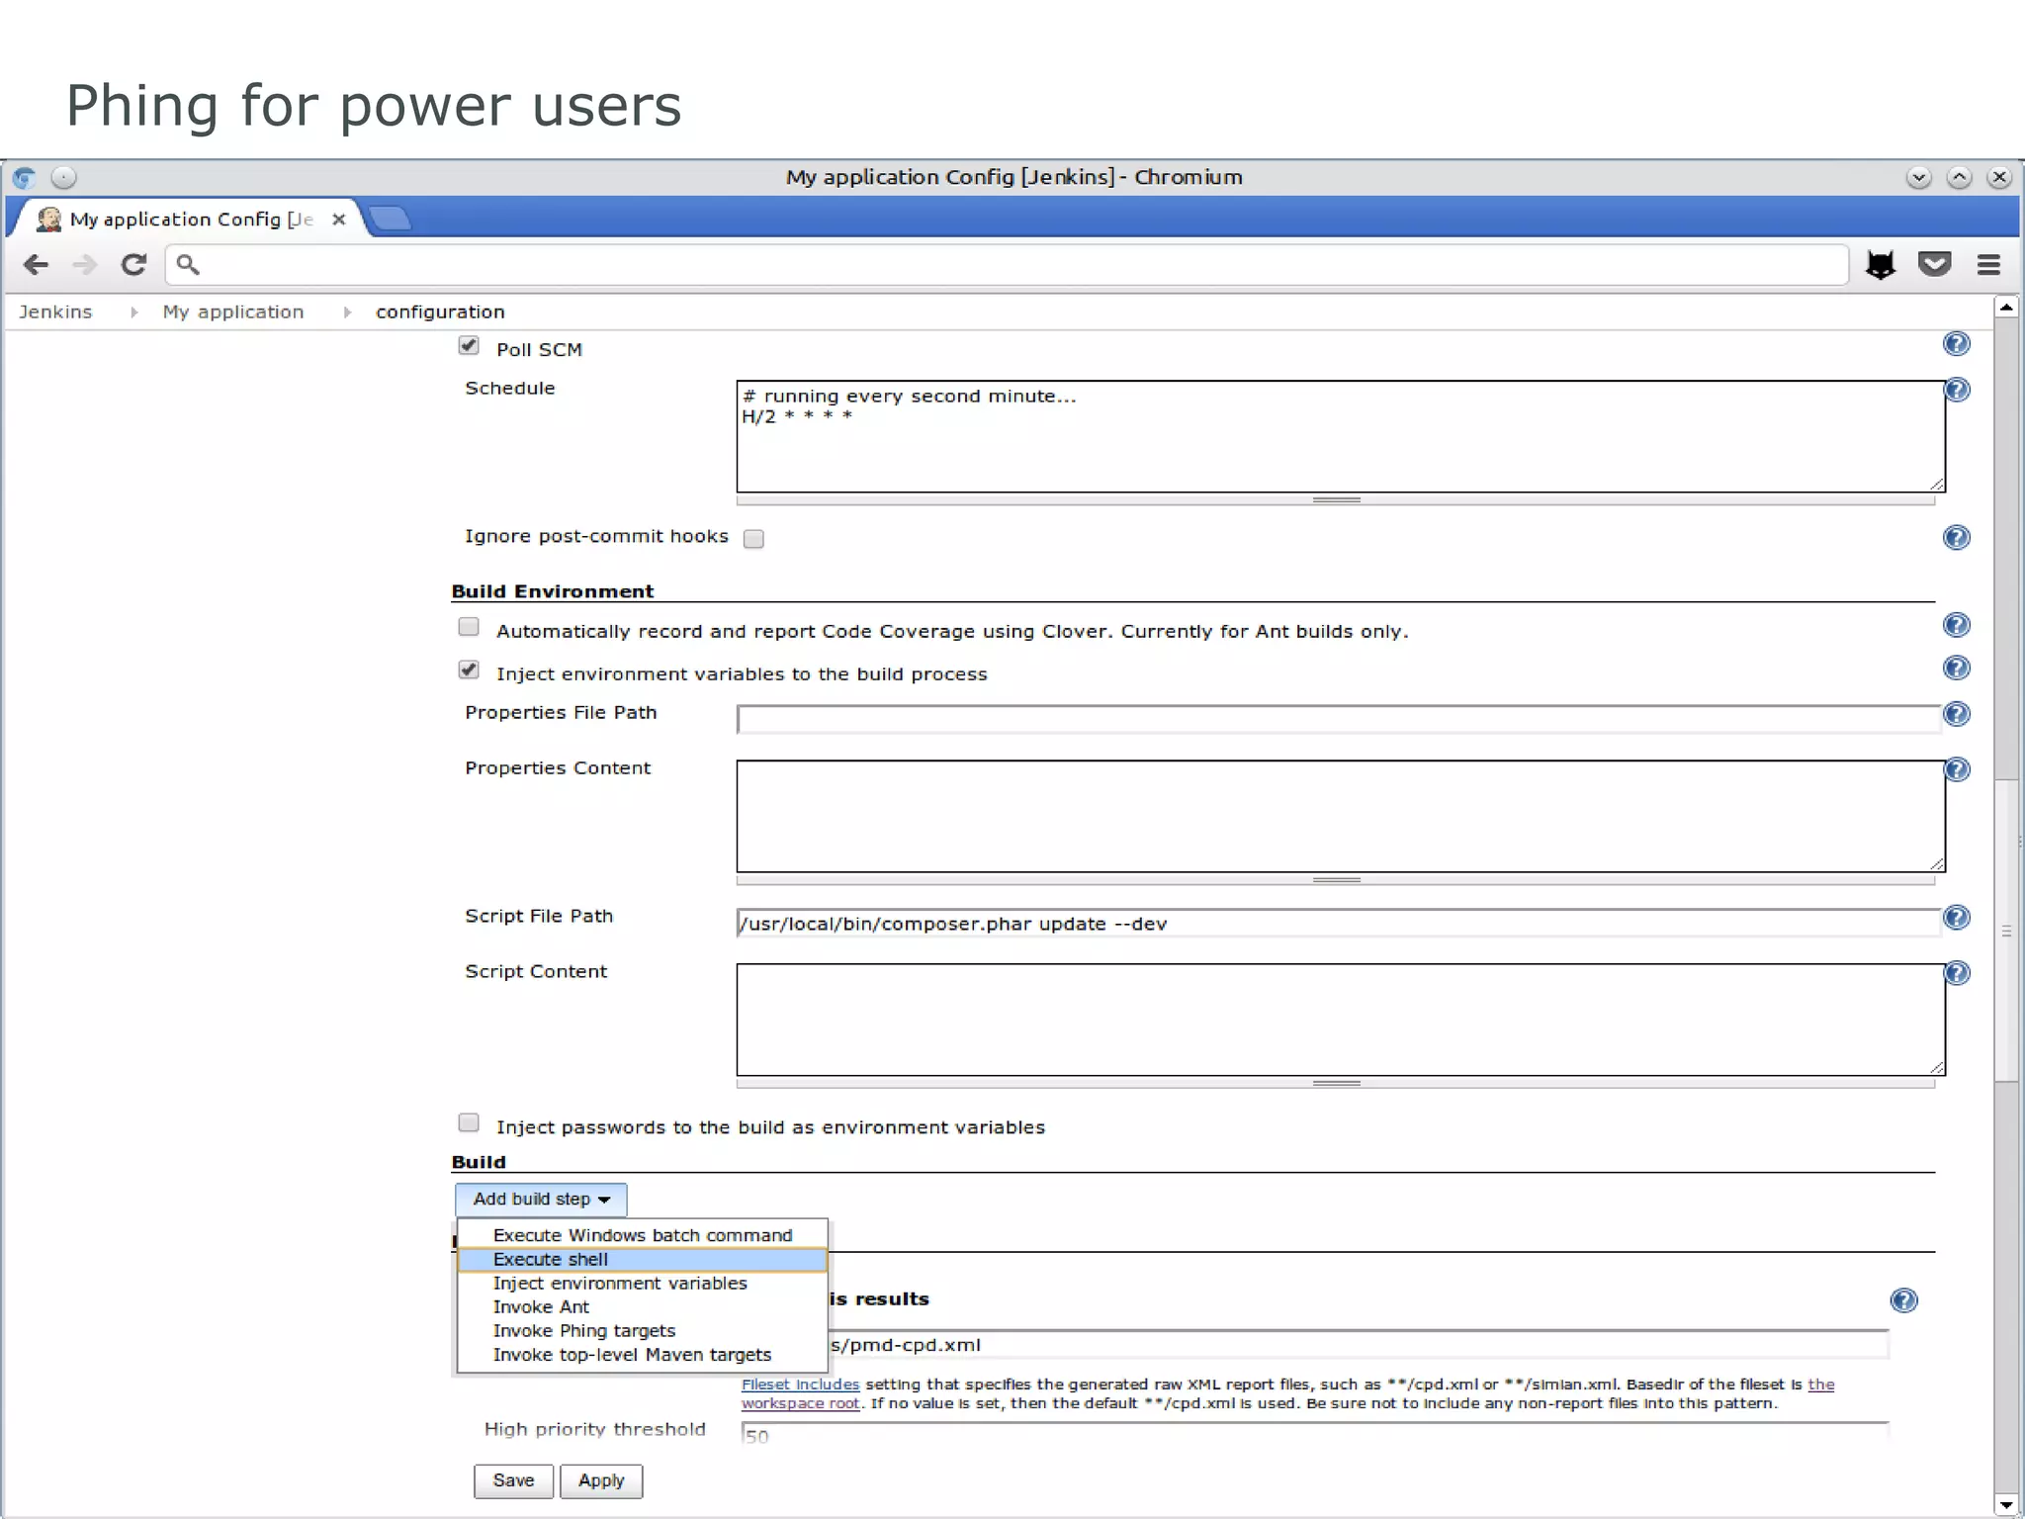This screenshot has height=1519, width=2025.
Task: Open help for Script Content
Action: pyautogui.click(x=1957, y=973)
